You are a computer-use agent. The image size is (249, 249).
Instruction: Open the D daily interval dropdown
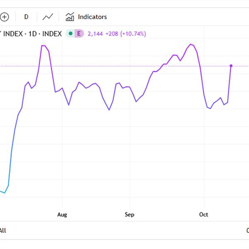tap(26, 17)
